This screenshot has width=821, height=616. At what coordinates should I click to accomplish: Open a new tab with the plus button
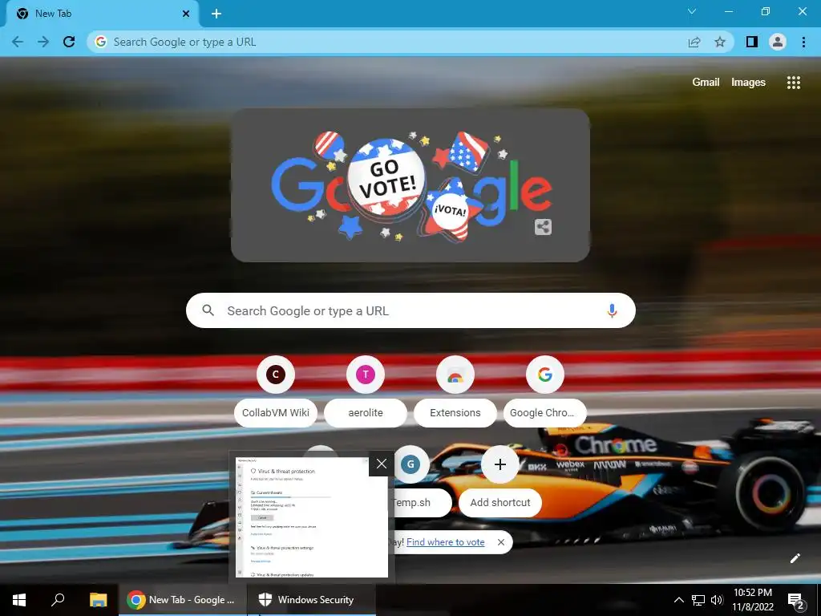coord(216,14)
